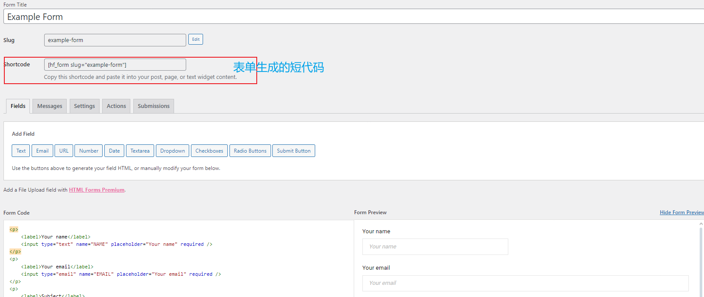This screenshot has height=297, width=704.
Task: Open the Settings tab
Action: [x=84, y=106]
